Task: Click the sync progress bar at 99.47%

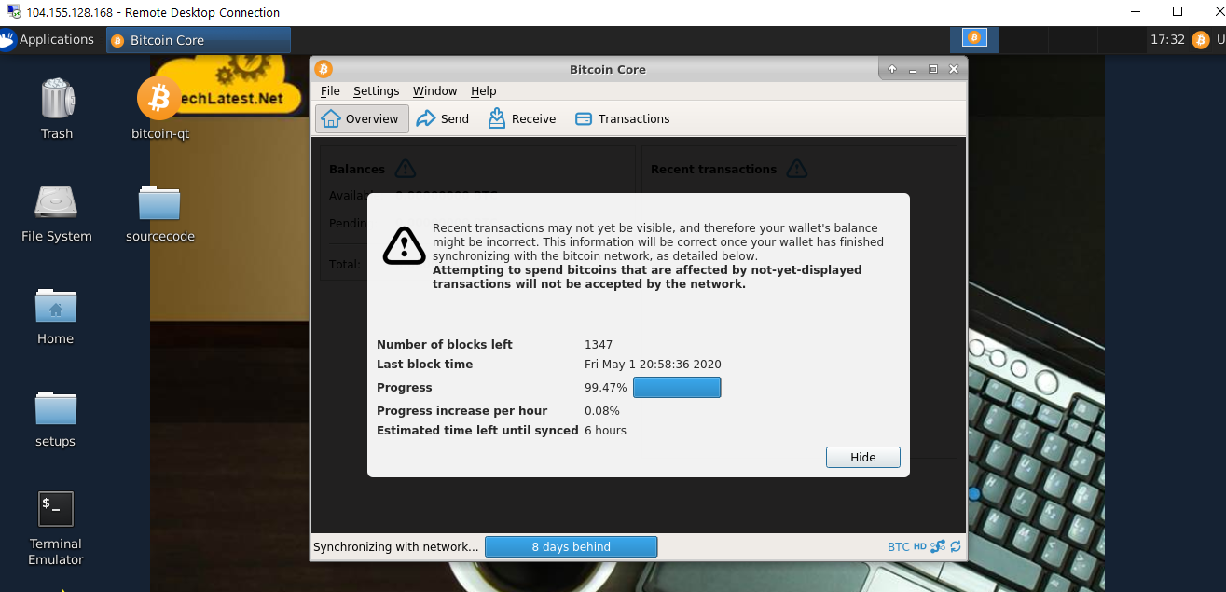Action: click(x=677, y=387)
